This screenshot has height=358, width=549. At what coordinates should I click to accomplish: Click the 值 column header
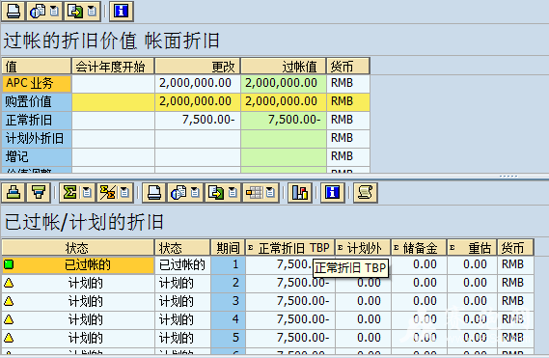pyautogui.click(x=37, y=67)
